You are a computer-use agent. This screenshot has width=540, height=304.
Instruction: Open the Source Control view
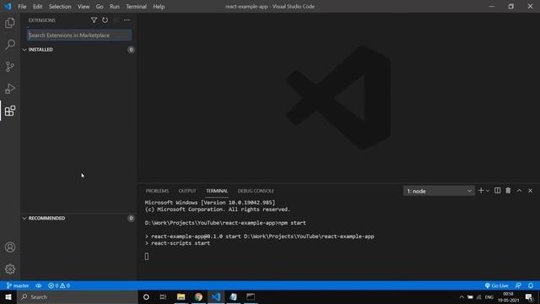(10, 67)
